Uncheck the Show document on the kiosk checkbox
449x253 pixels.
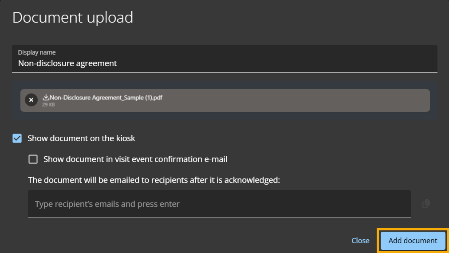pyautogui.click(x=17, y=138)
